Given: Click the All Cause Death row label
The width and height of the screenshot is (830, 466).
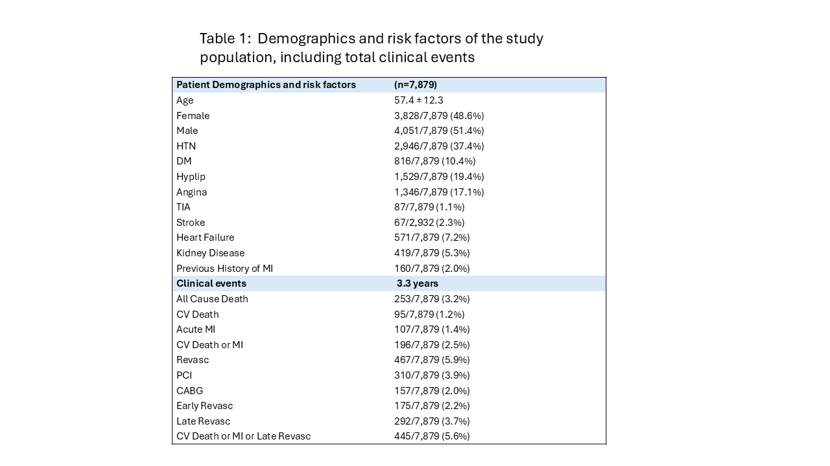Looking at the screenshot, I should click(212, 299).
